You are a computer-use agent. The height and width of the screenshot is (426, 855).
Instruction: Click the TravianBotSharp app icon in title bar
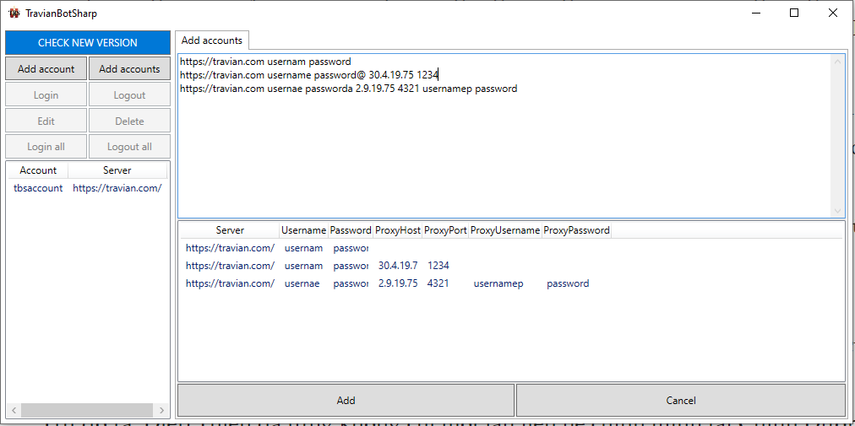click(14, 13)
